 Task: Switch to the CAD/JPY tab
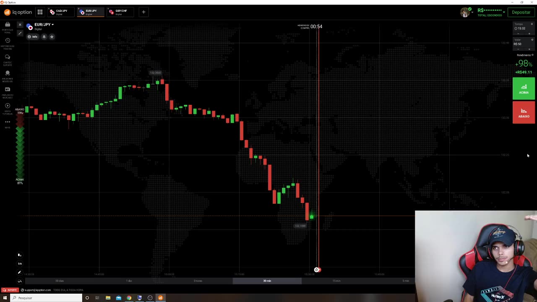pos(61,12)
